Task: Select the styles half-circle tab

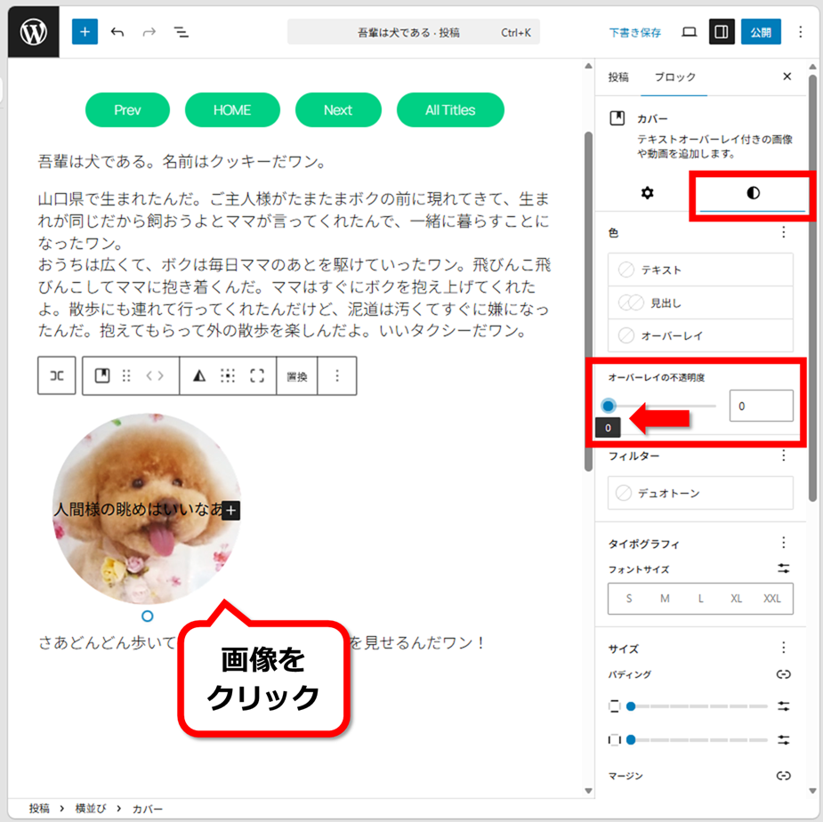Action: pyautogui.click(x=753, y=193)
